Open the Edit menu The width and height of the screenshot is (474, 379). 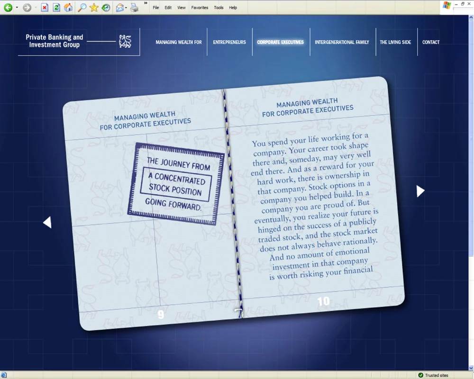(168, 8)
